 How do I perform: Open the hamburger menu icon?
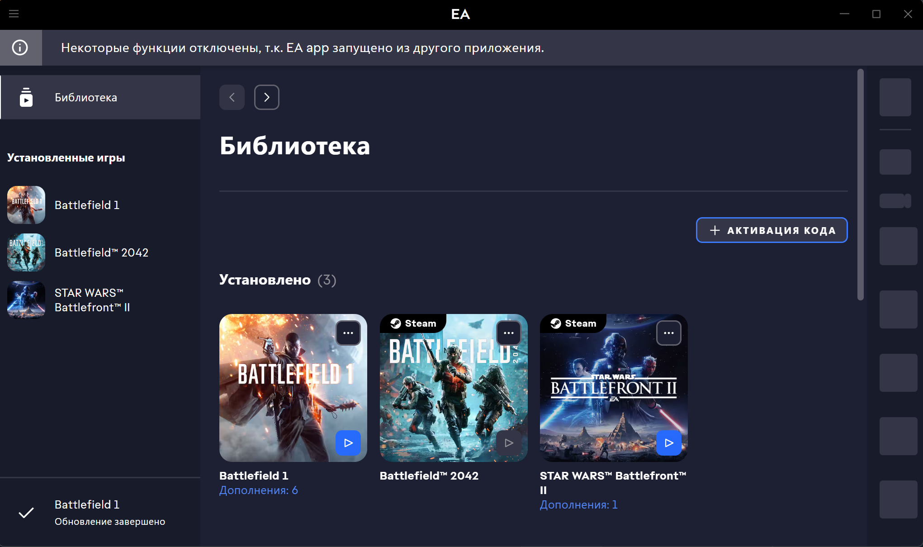tap(14, 14)
